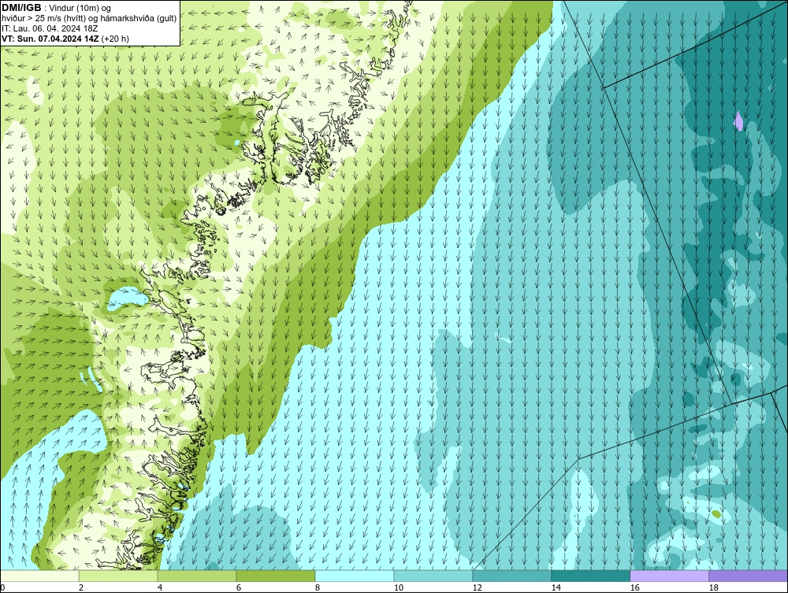Click the legend scale label "2"

pos(81,587)
